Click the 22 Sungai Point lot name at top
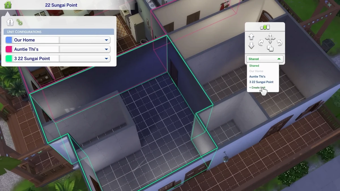Viewport: 340px width, 191px height. click(x=61, y=5)
